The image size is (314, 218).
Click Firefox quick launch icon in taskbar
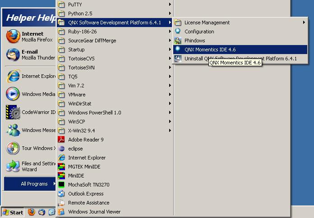(x=32, y=212)
